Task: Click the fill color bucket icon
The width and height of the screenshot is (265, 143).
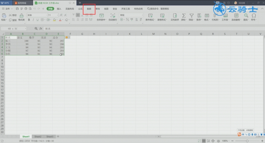Action: click(x=54, y=20)
